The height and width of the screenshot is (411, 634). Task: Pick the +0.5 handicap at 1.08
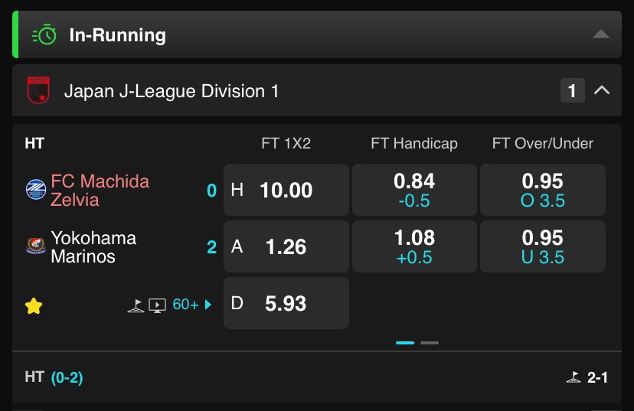click(x=414, y=246)
